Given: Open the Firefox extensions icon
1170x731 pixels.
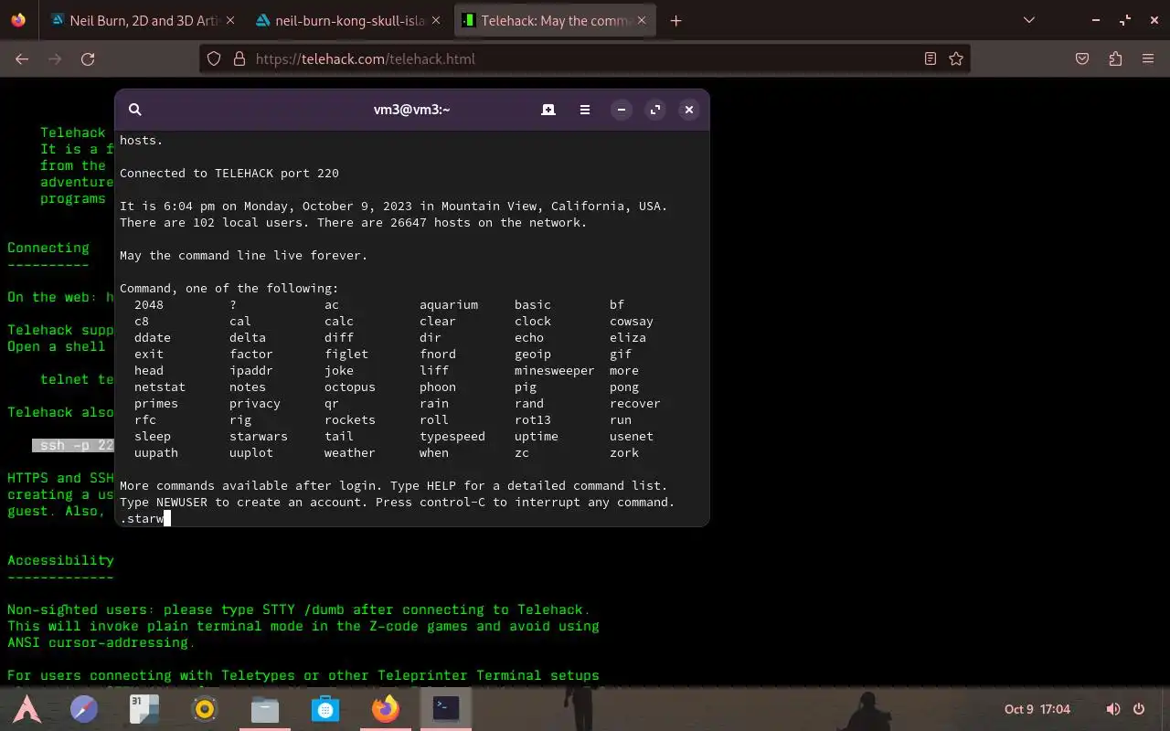Looking at the screenshot, I should 1115,58.
